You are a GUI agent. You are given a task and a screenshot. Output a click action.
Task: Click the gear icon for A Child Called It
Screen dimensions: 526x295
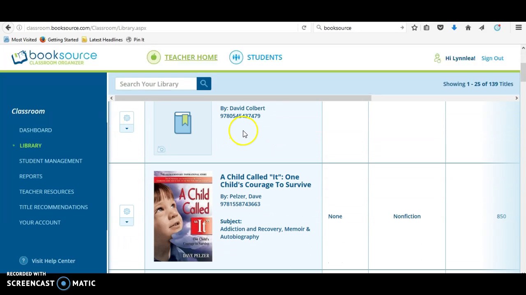click(x=127, y=211)
